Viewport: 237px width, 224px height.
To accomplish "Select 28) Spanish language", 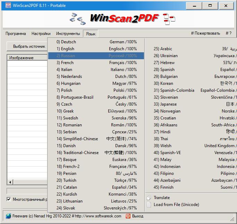I will click(191, 70).
